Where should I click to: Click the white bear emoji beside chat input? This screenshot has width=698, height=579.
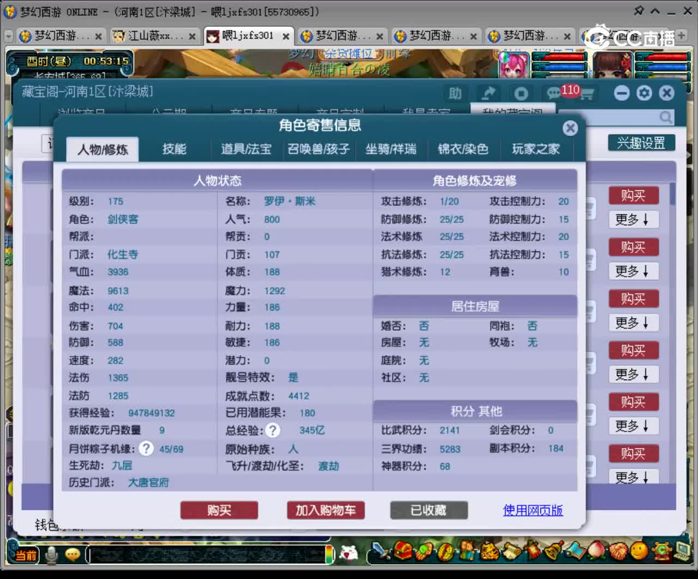click(x=349, y=553)
